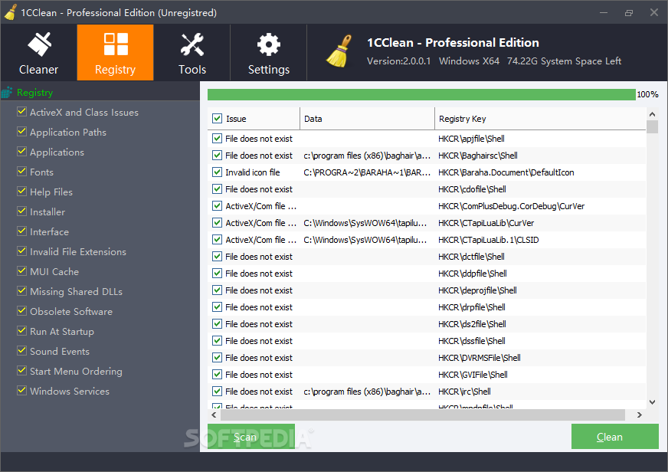668x472 pixels.
Task: Go to the Settings tab
Action: (269, 52)
